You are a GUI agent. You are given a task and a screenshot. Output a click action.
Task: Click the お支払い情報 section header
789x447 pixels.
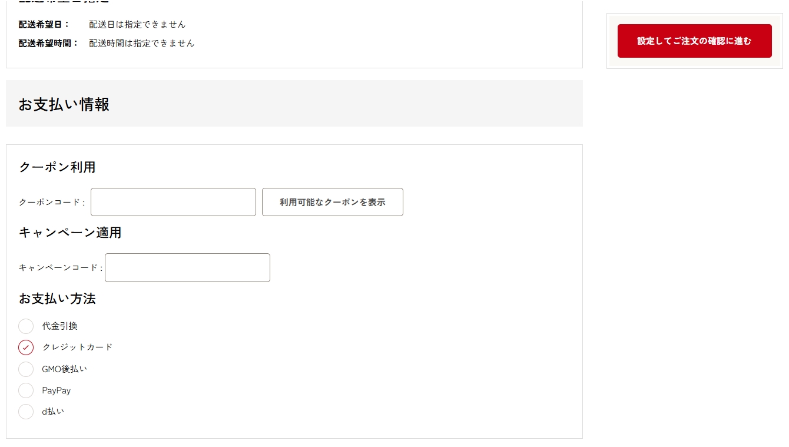[x=62, y=104]
